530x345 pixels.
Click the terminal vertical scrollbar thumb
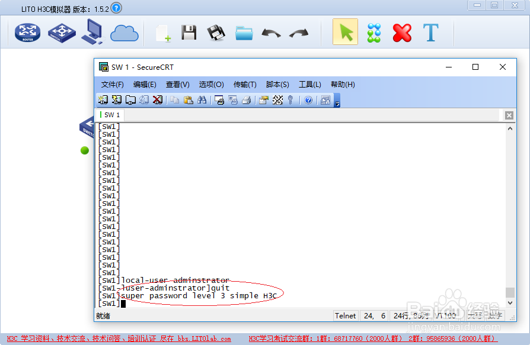510,292
